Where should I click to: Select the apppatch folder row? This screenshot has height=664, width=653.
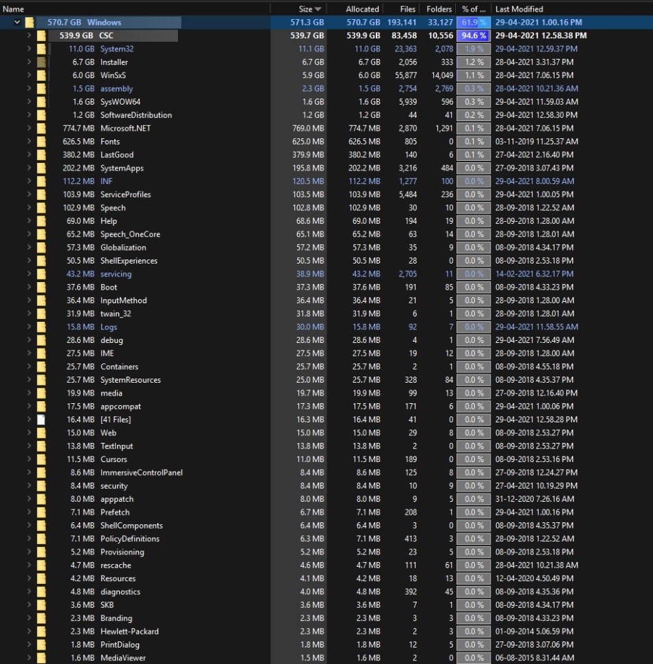pyautogui.click(x=326, y=499)
